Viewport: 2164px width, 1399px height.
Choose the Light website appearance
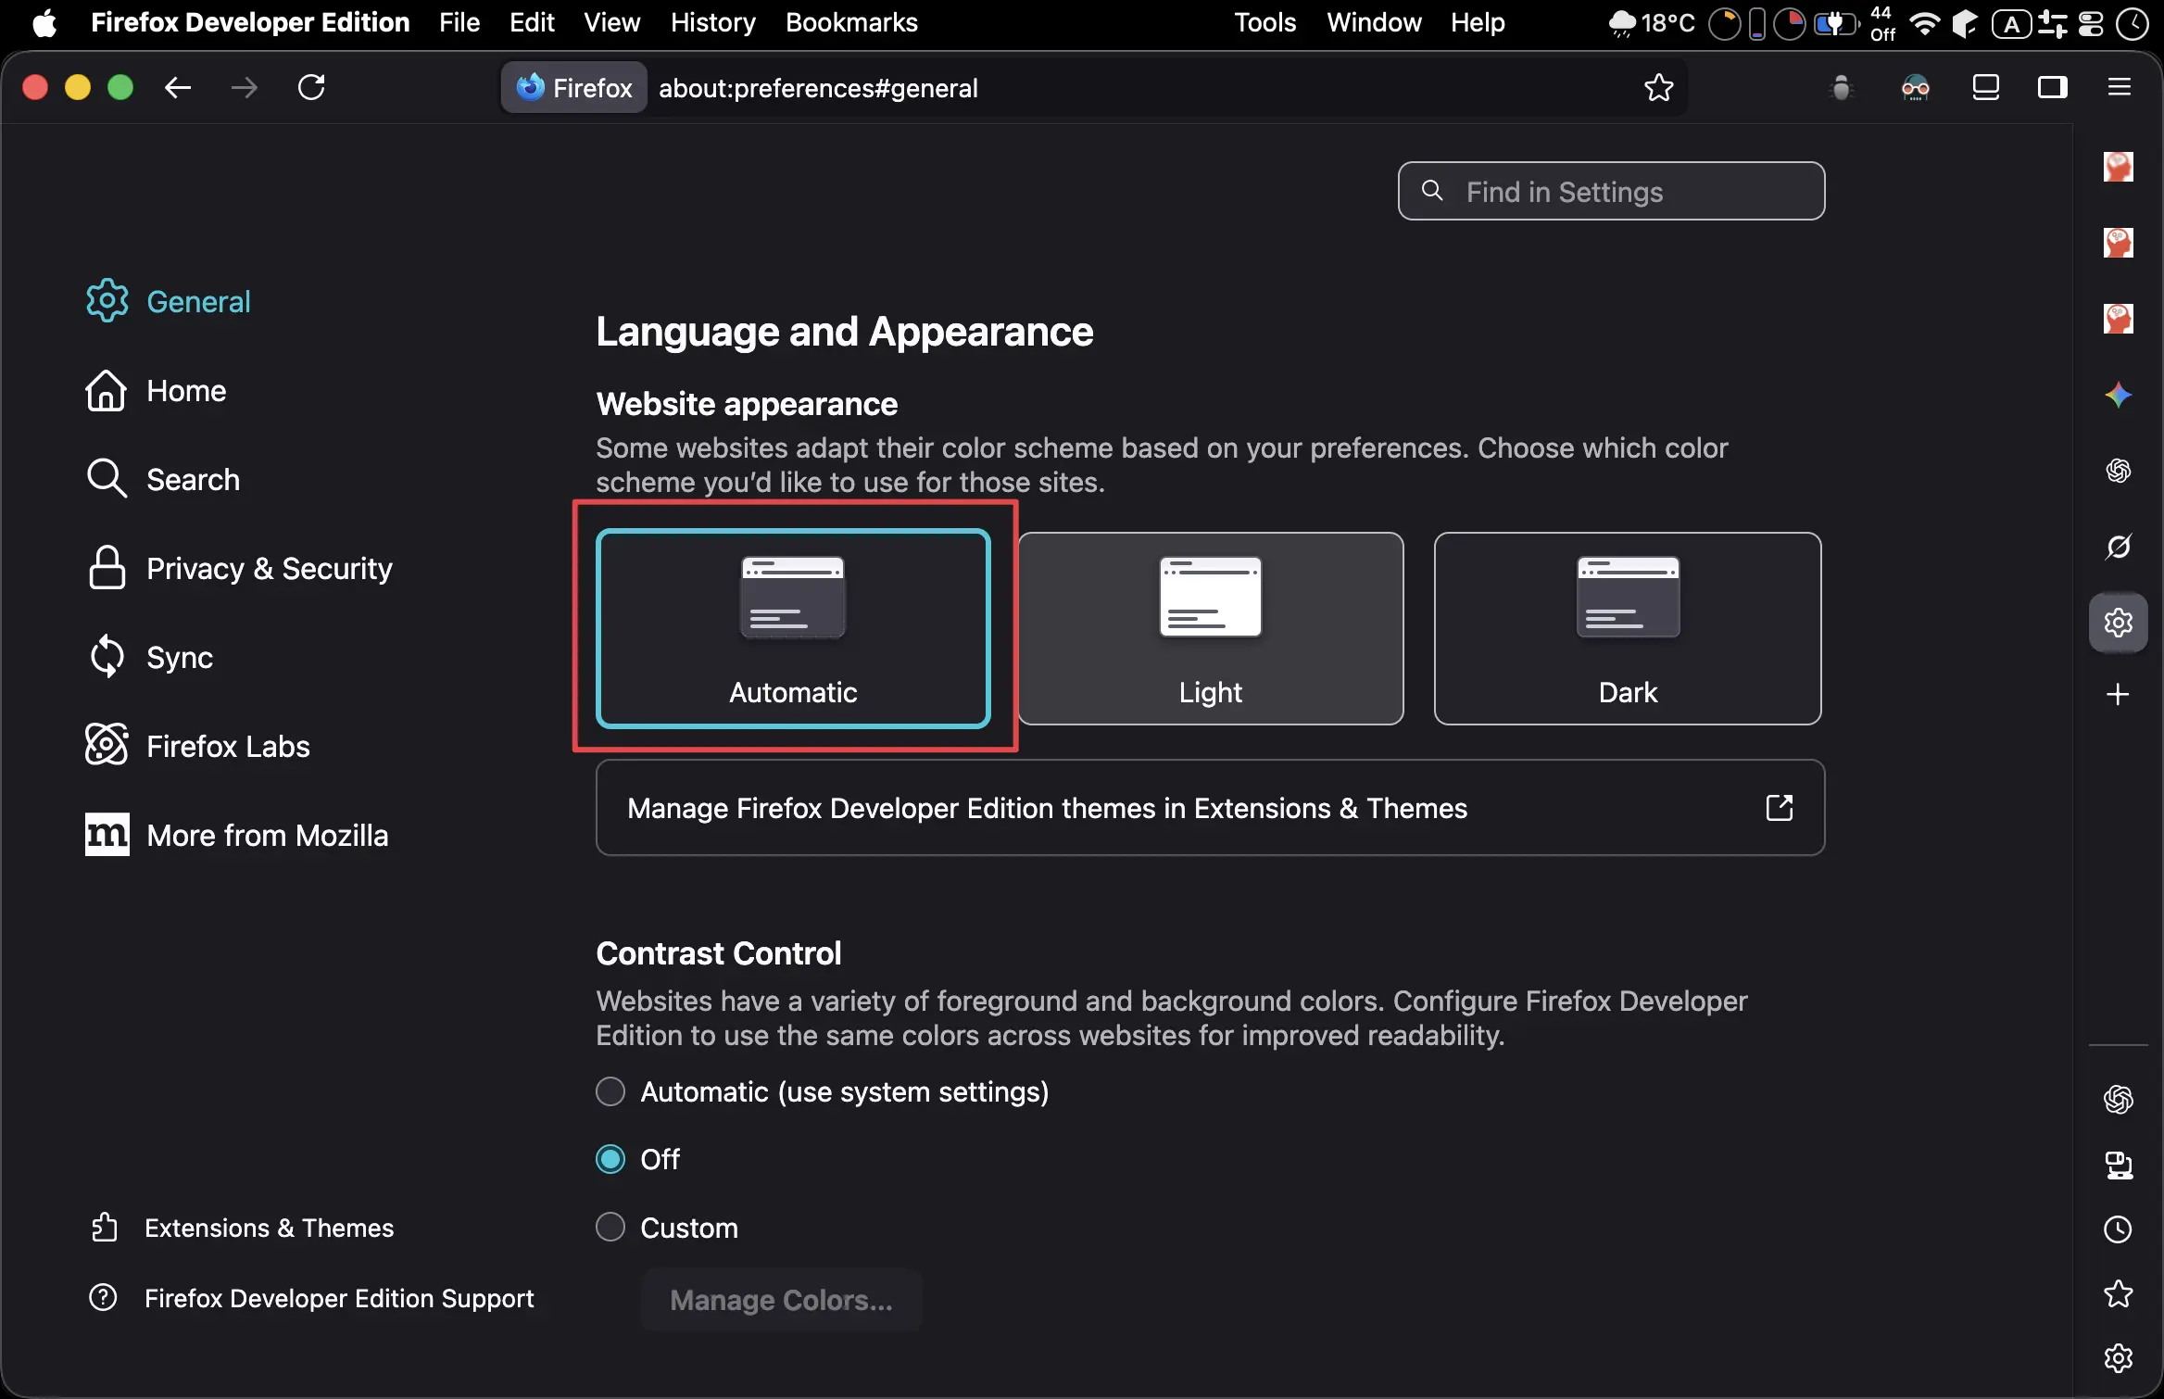(x=1210, y=628)
